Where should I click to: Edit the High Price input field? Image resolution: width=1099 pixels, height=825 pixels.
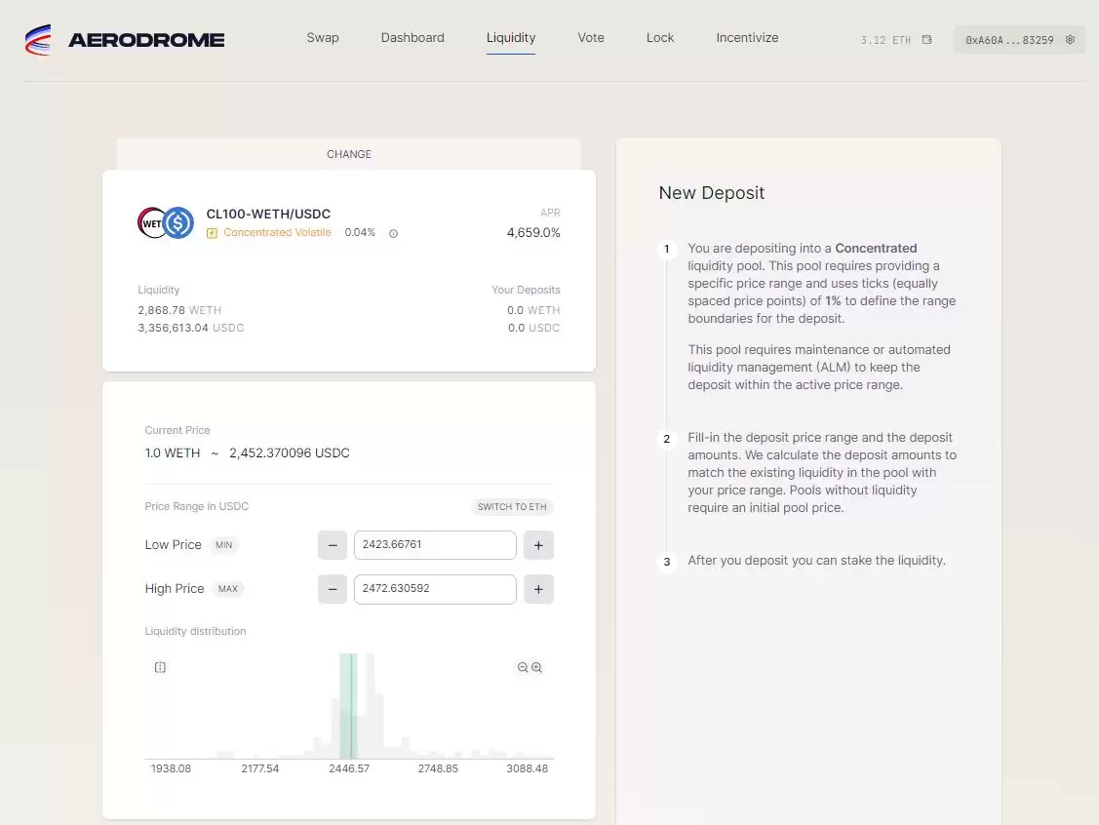pos(435,589)
